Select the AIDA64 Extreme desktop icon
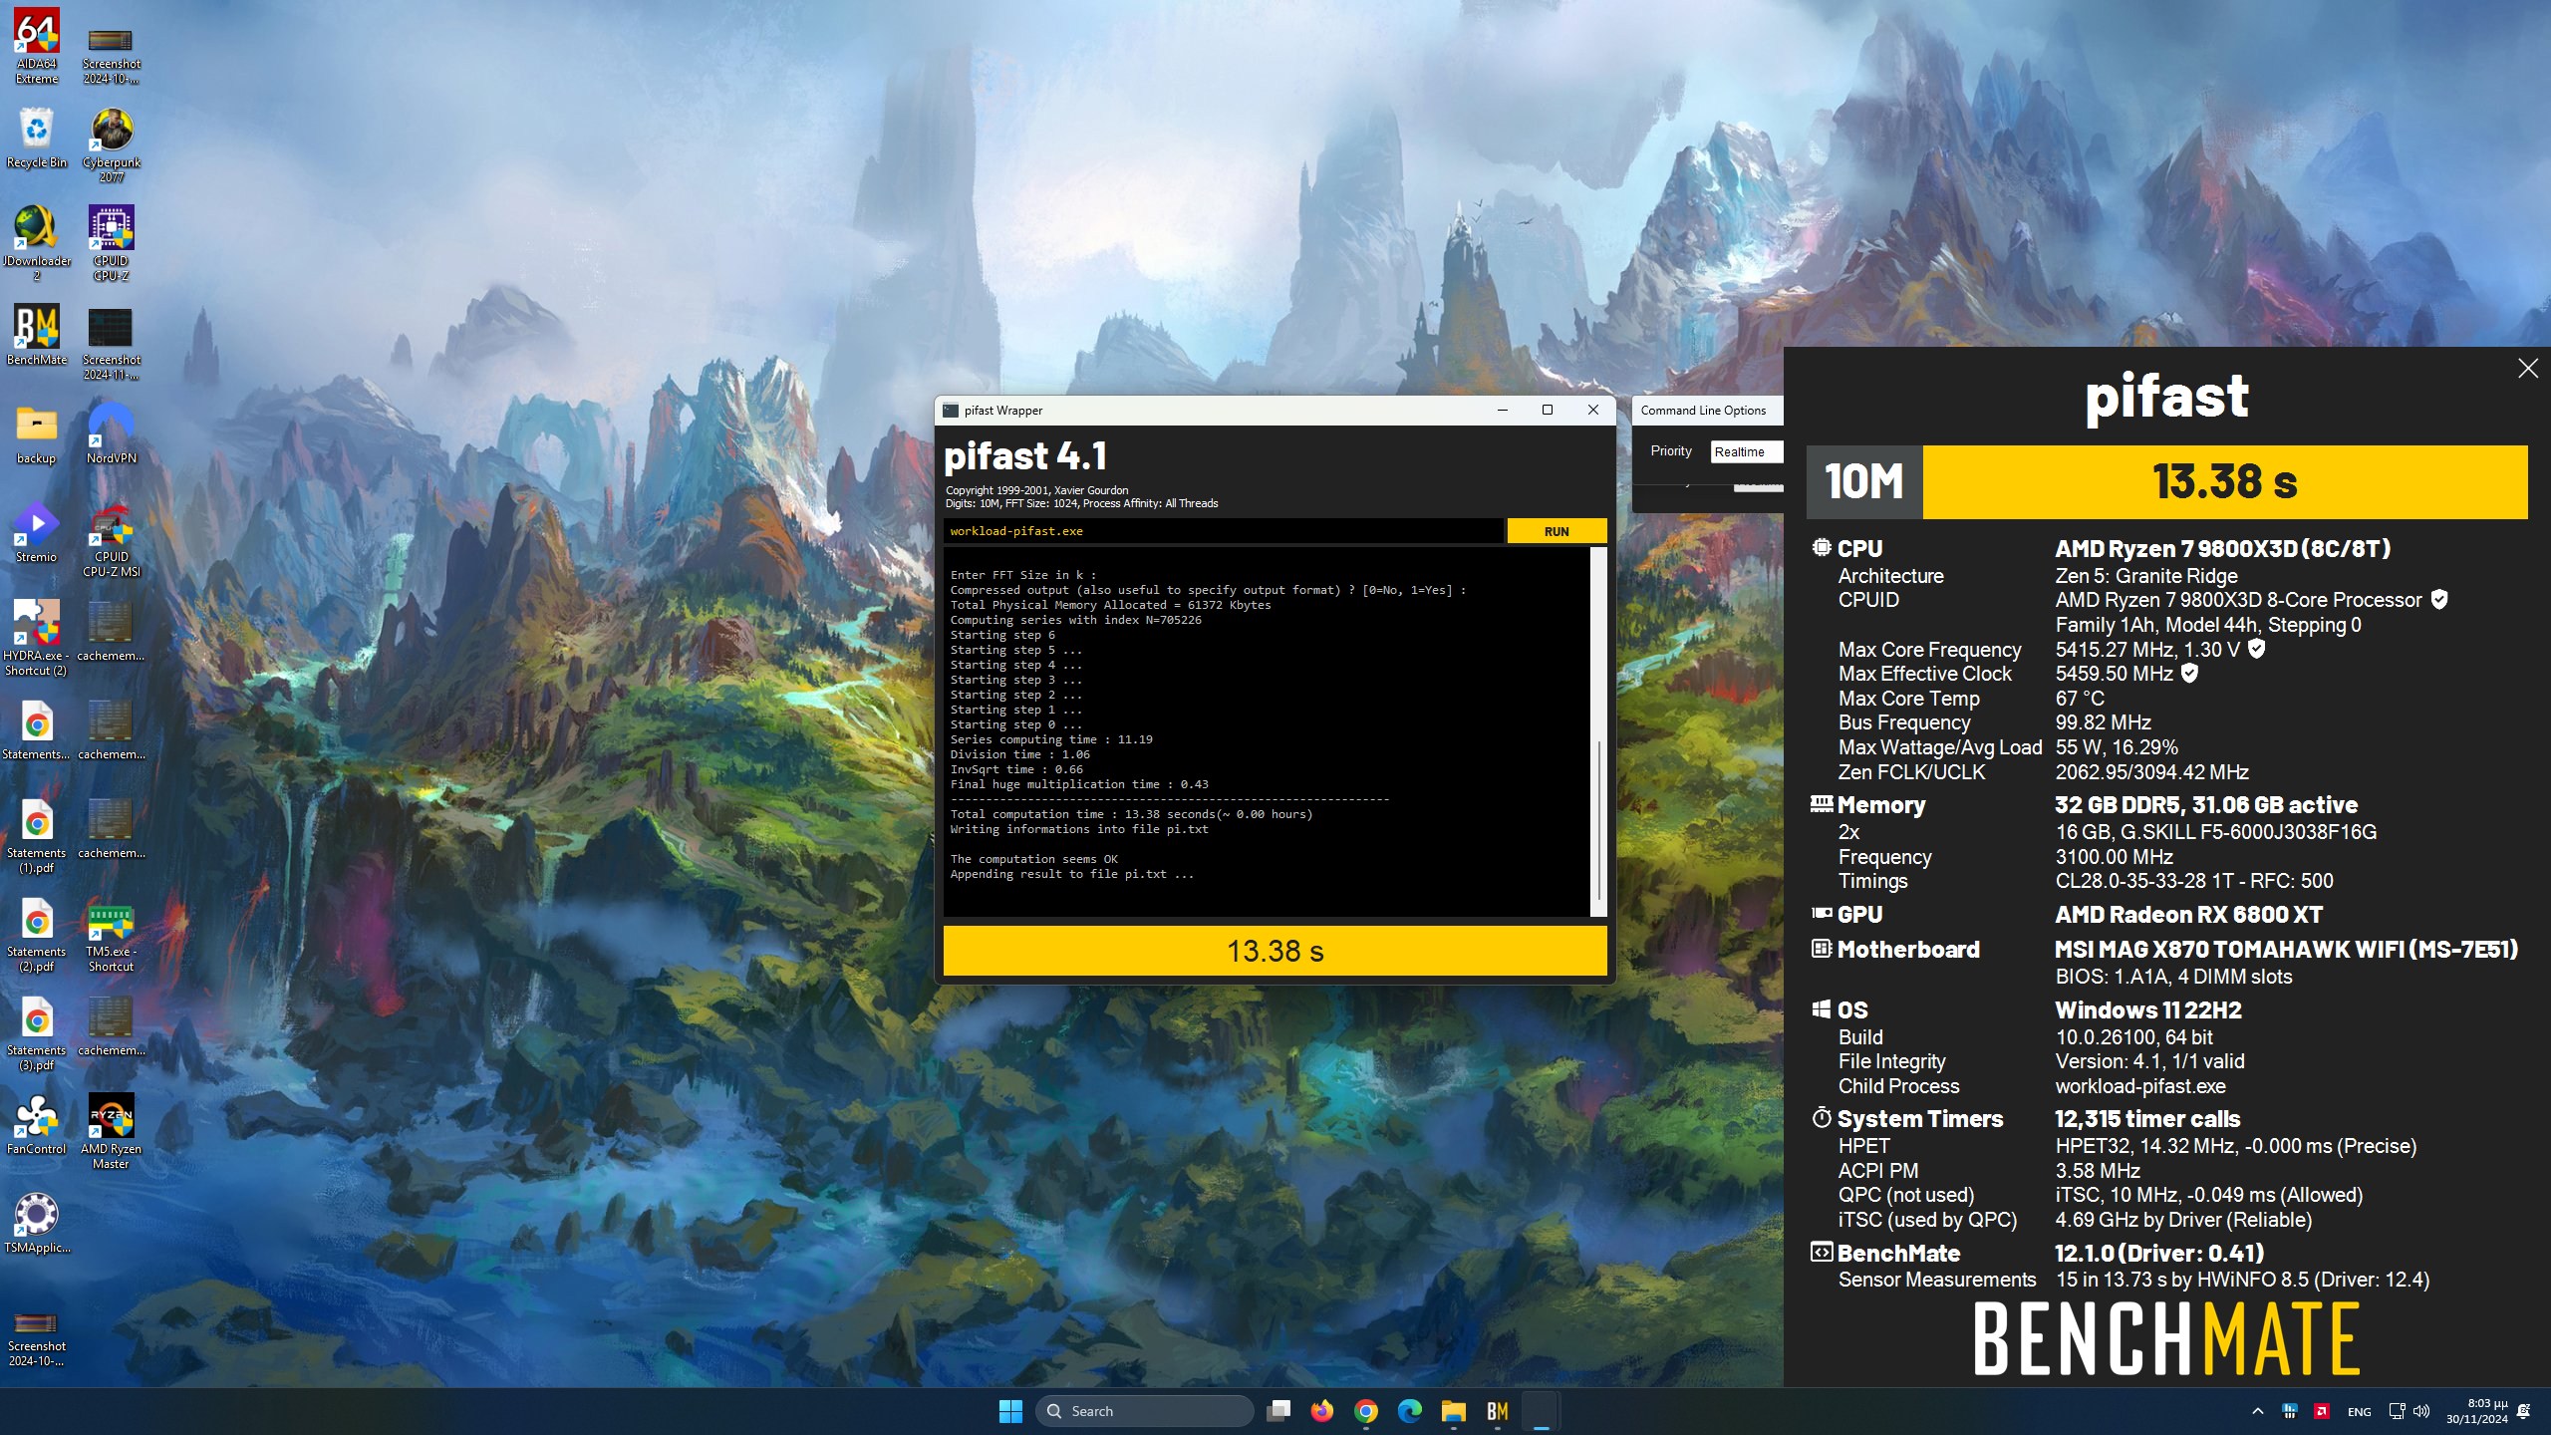 point(37,46)
